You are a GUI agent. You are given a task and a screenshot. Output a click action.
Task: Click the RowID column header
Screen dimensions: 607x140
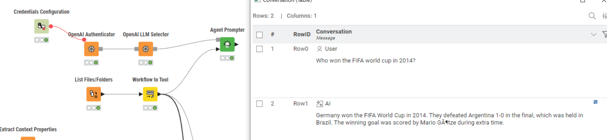tap(302, 34)
